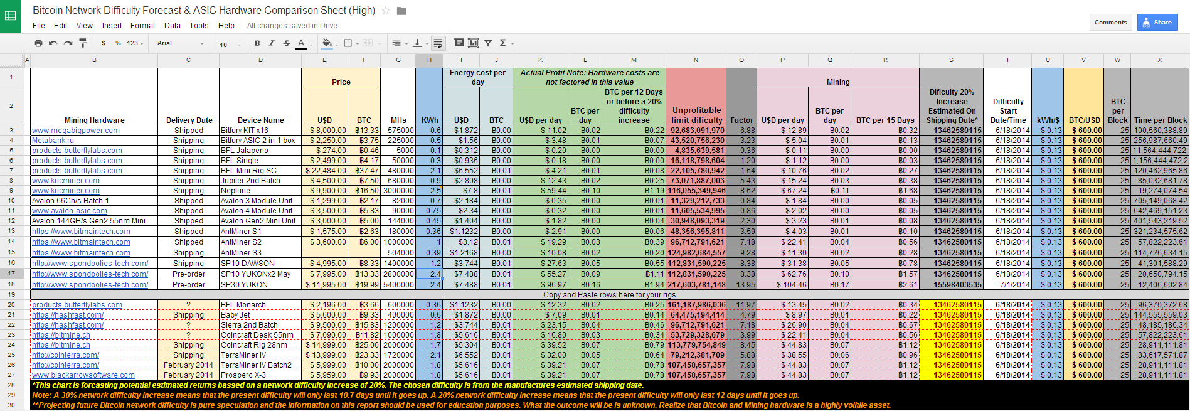Open cointerra link in TerraMiner IV Batch2 row
The image size is (1190, 411).
tap(66, 365)
